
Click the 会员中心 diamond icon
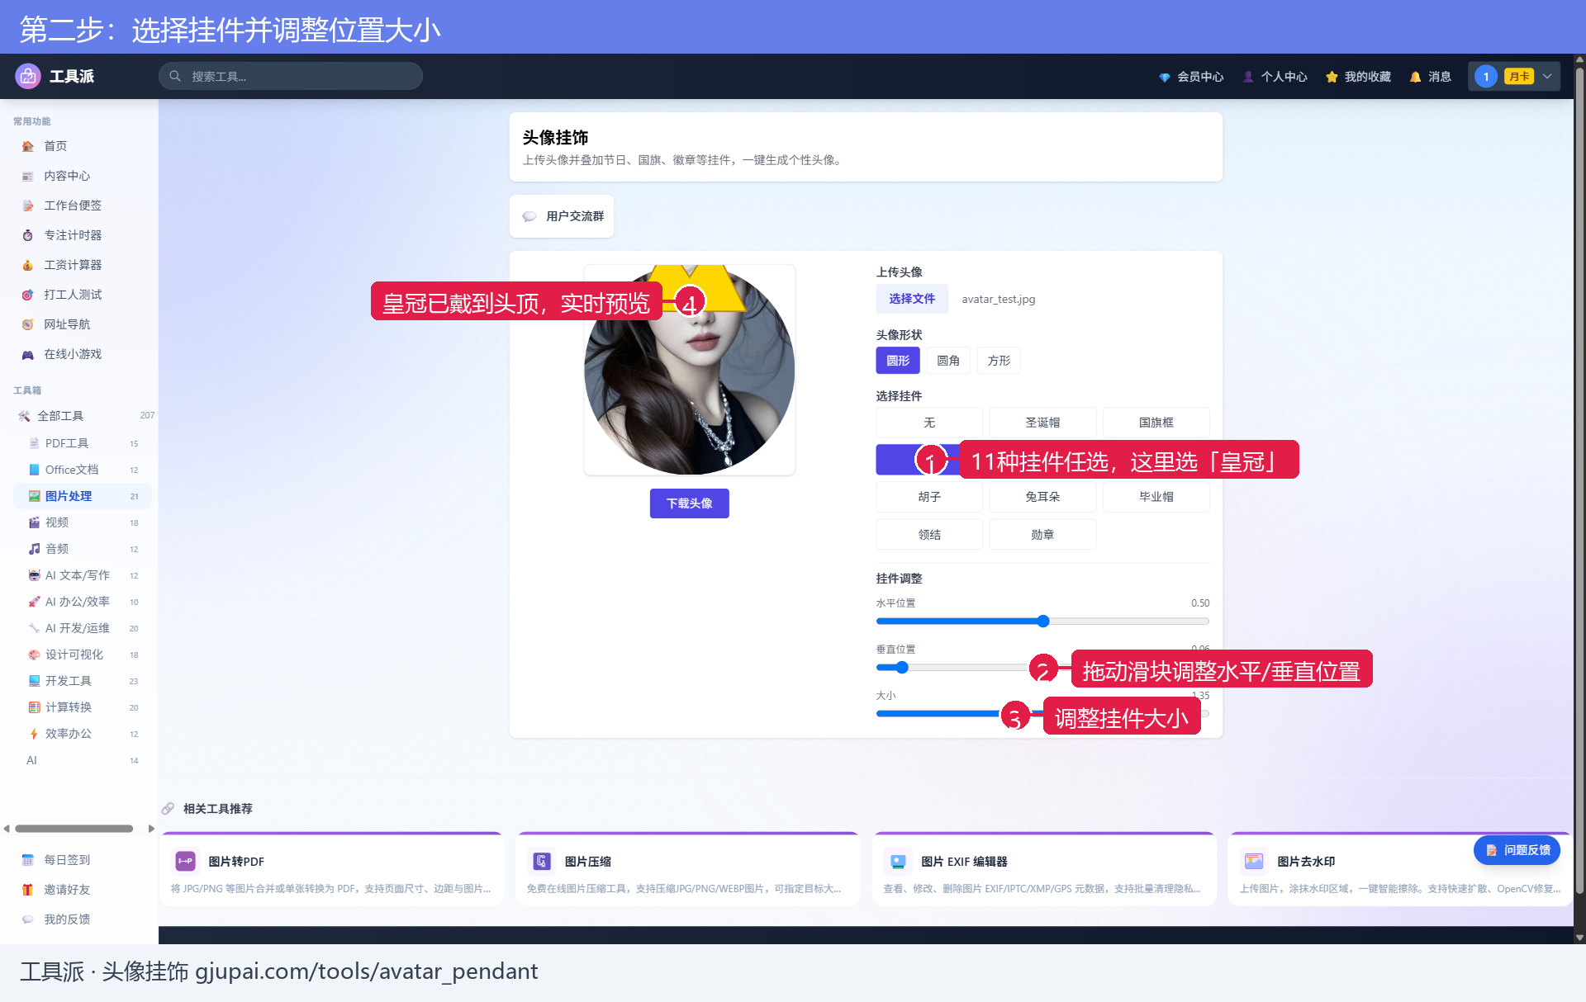point(1164,77)
